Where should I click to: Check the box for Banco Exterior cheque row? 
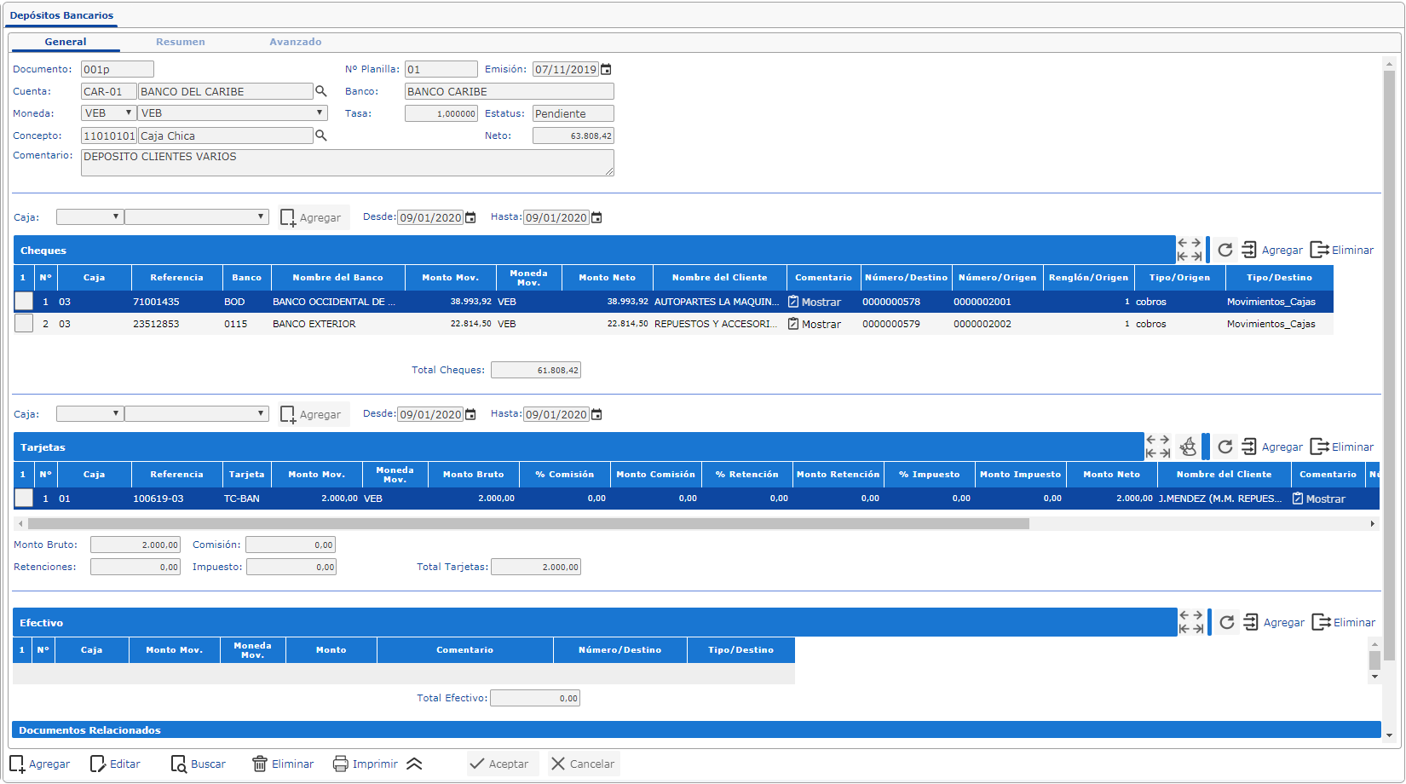[x=24, y=324]
